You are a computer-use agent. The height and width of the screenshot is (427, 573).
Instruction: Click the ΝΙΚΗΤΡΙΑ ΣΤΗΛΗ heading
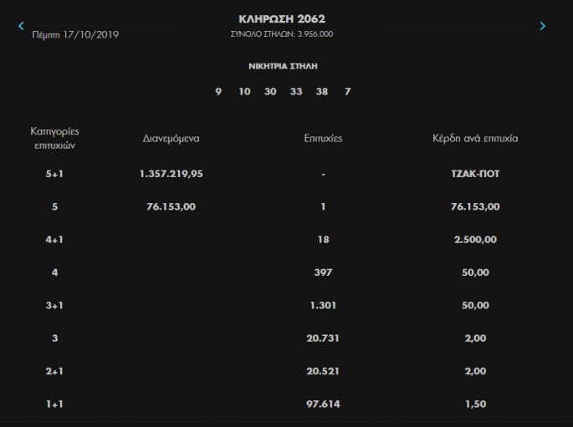coord(283,65)
